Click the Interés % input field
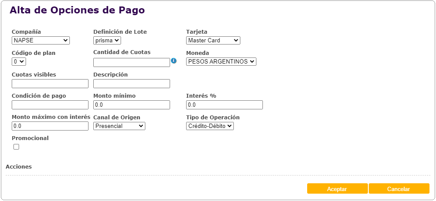Image resolution: width=436 pixels, height=201 pixels. [224, 105]
